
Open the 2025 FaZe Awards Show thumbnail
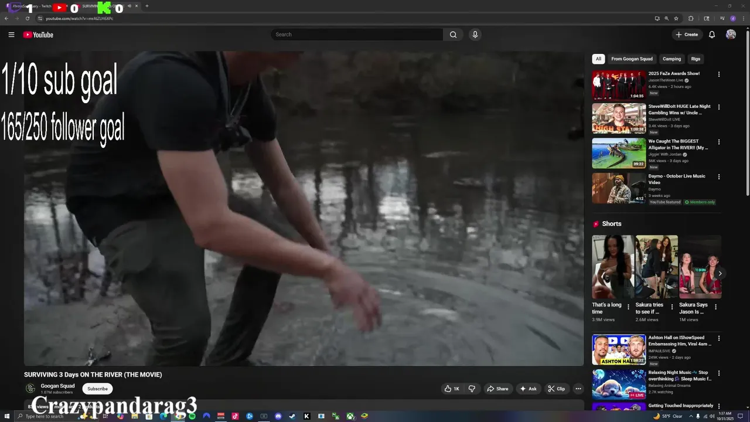pyautogui.click(x=619, y=85)
